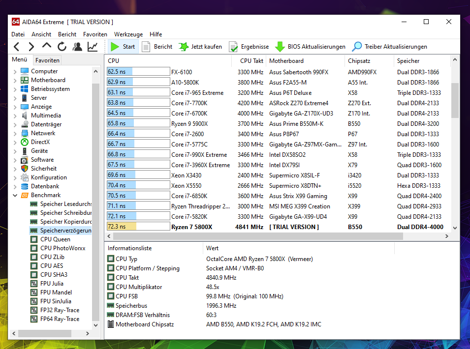Switch to the Menü tab
Screen dimensions: 470x349
[x=20, y=59]
